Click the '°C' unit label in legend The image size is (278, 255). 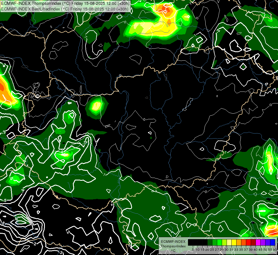tap(174, 250)
